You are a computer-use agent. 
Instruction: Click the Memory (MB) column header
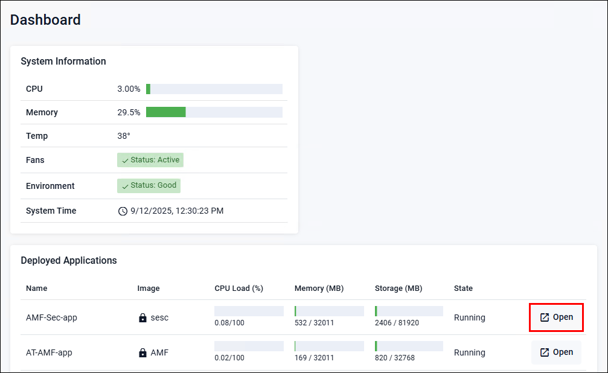(x=319, y=289)
